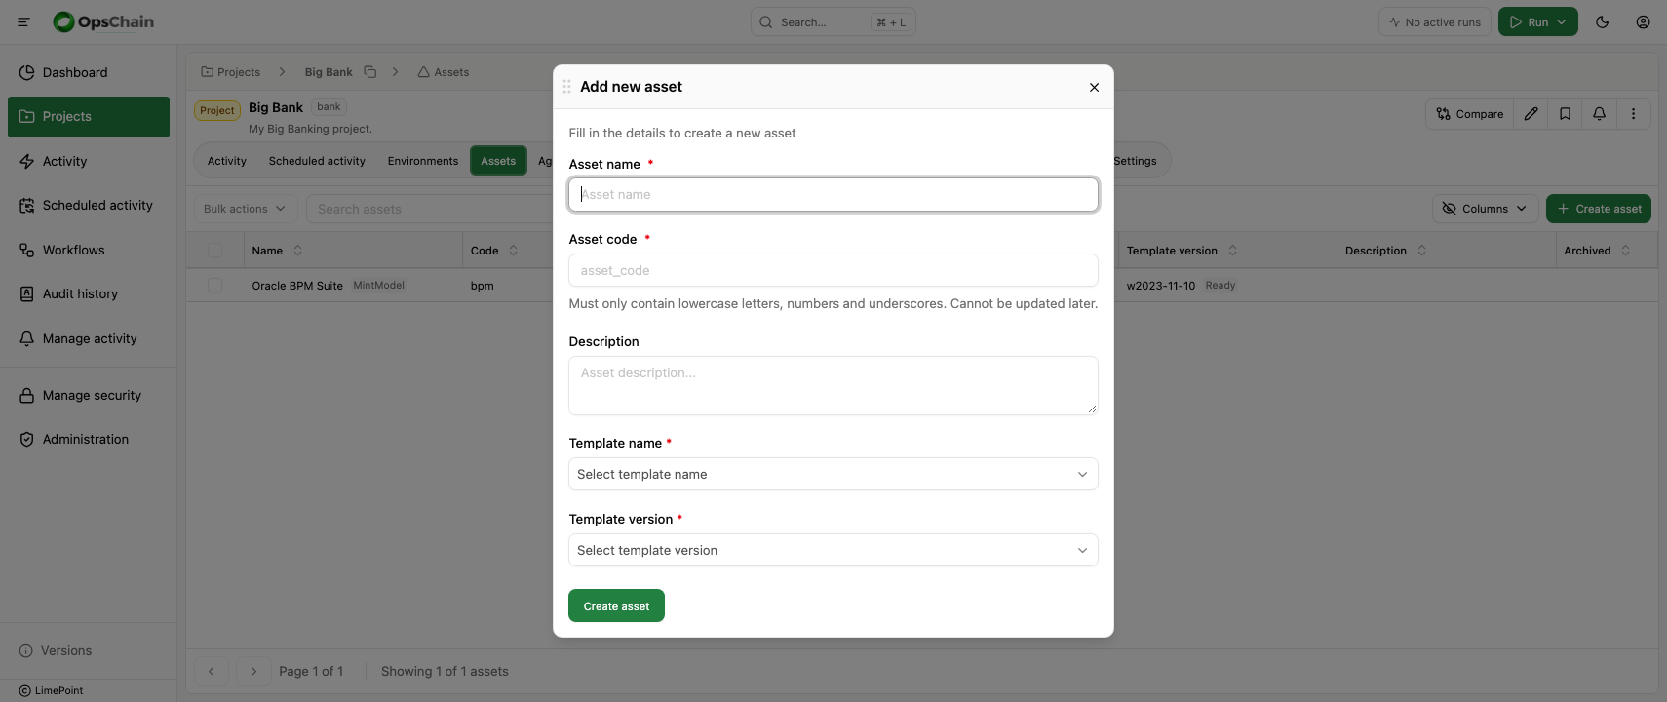The image size is (1667, 702).
Task: Open Dashboard in the sidebar
Action: (x=89, y=72)
